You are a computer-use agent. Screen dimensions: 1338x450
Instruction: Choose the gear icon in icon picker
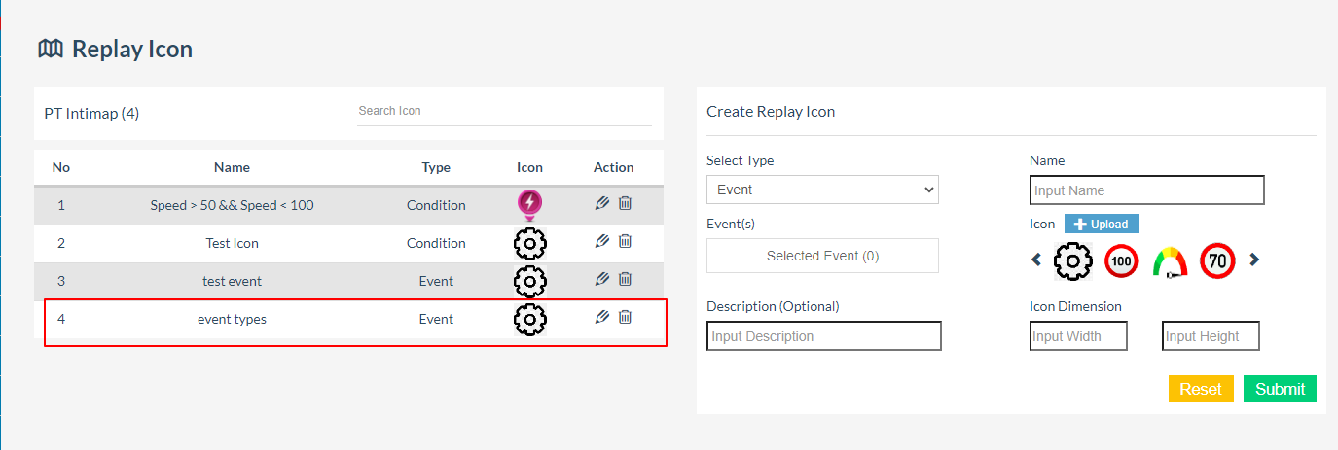pyautogui.click(x=1073, y=260)
